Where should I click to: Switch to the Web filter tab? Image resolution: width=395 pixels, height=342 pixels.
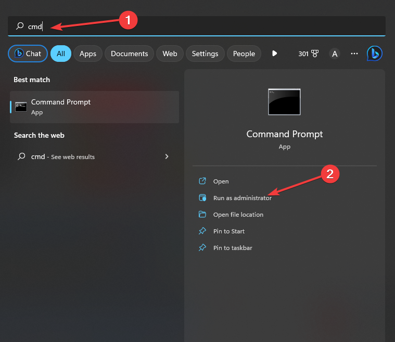tap(170, 54)
